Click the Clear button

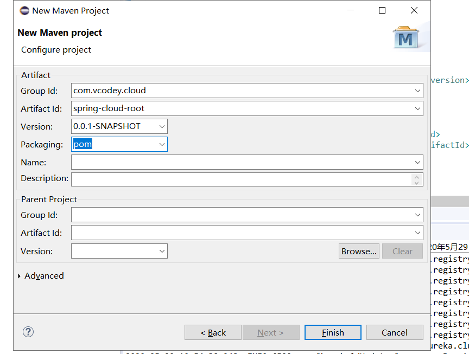tap(402, 251)
